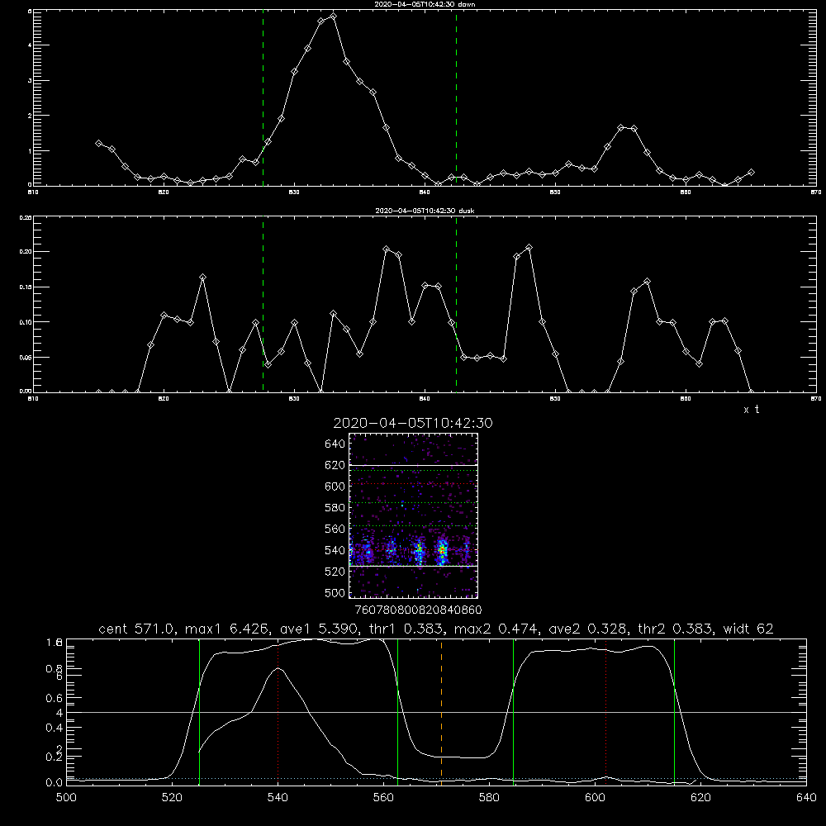The width and height of the screenshot is (826, 826).
Task: Click the lower white line near 525 in heatmap
Action: (414, 566)
